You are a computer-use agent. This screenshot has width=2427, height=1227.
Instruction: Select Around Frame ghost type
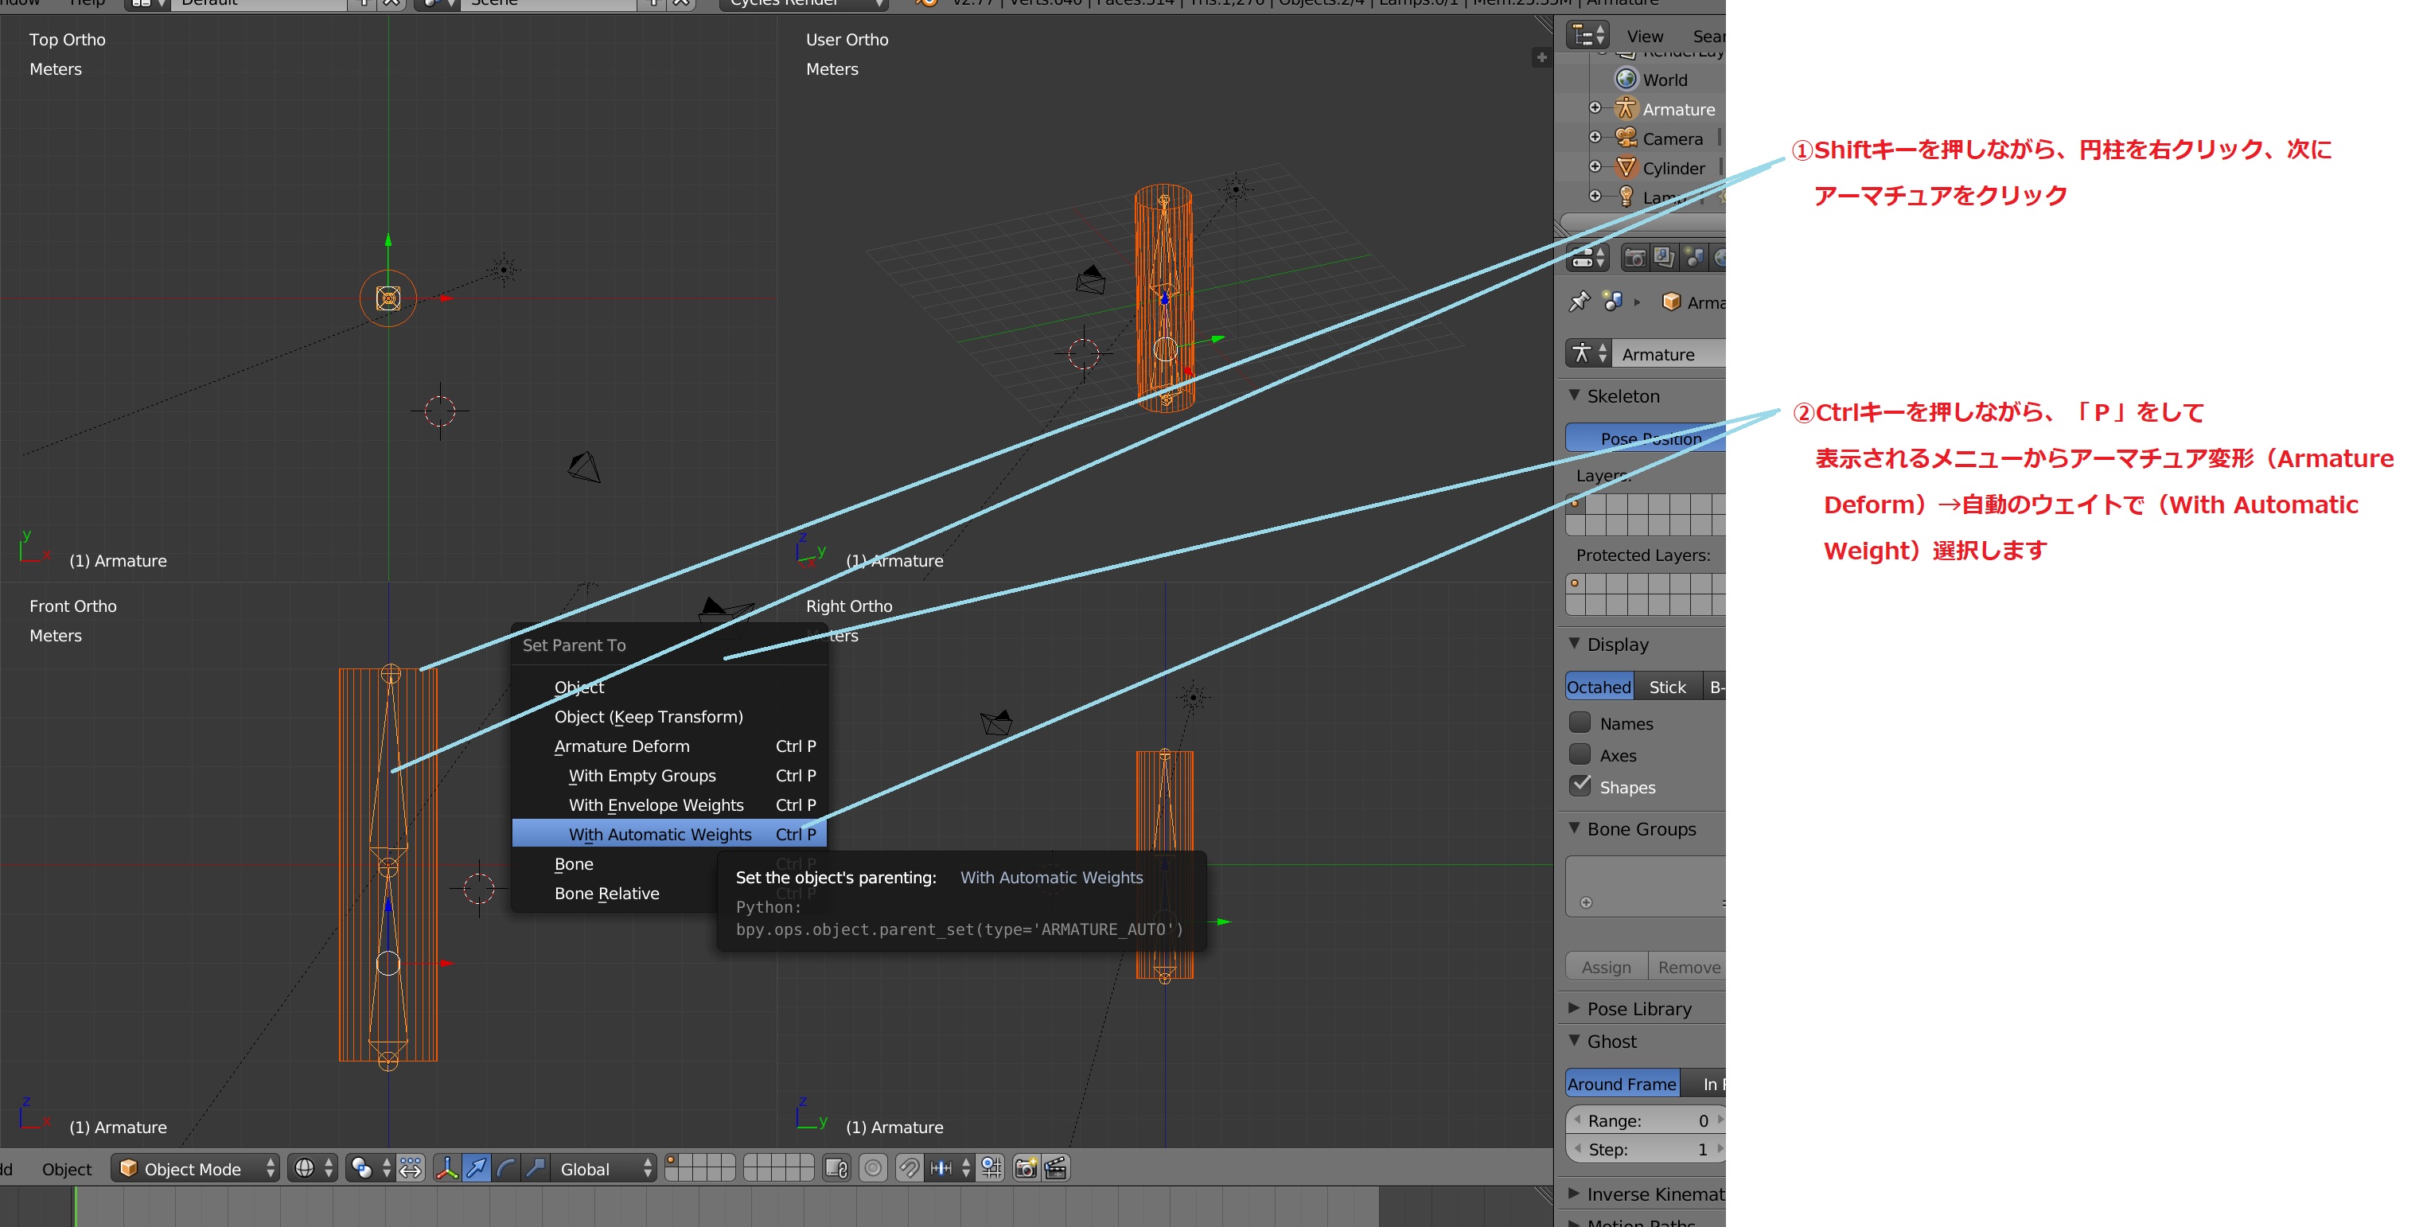point(1623,1083)
